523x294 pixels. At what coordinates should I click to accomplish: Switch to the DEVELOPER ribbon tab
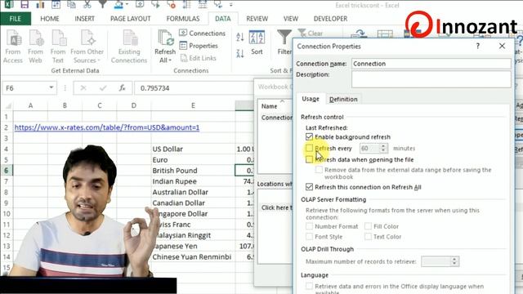[x=330, y=19]
